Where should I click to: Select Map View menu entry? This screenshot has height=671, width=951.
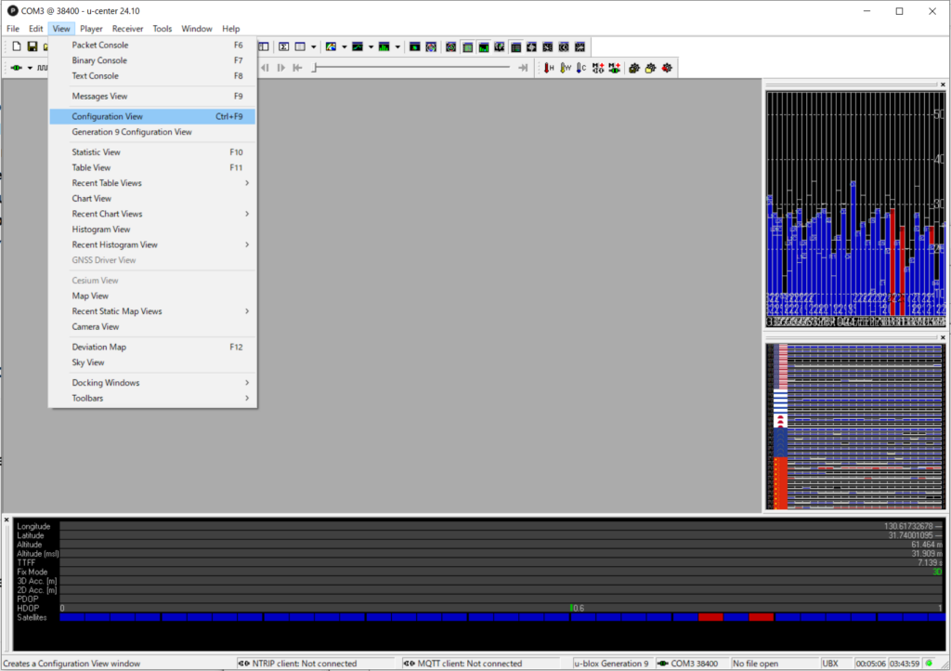(x=153, y=296)
